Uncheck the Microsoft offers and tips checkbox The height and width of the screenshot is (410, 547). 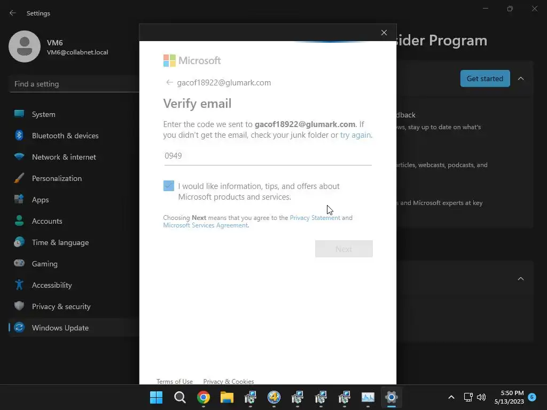pyautogui.click(x=168, y=185)
